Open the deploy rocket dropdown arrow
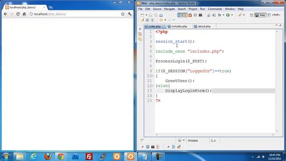The width and height of the screenshot is (286, 161). pos(244,15)
